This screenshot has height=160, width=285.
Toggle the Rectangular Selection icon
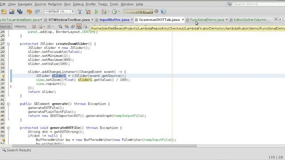pos(85,27)
